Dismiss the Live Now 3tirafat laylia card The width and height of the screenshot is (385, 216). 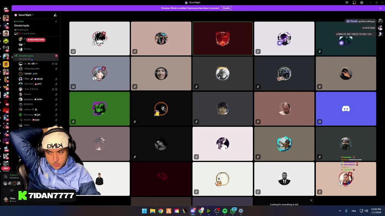click(56, 21)
